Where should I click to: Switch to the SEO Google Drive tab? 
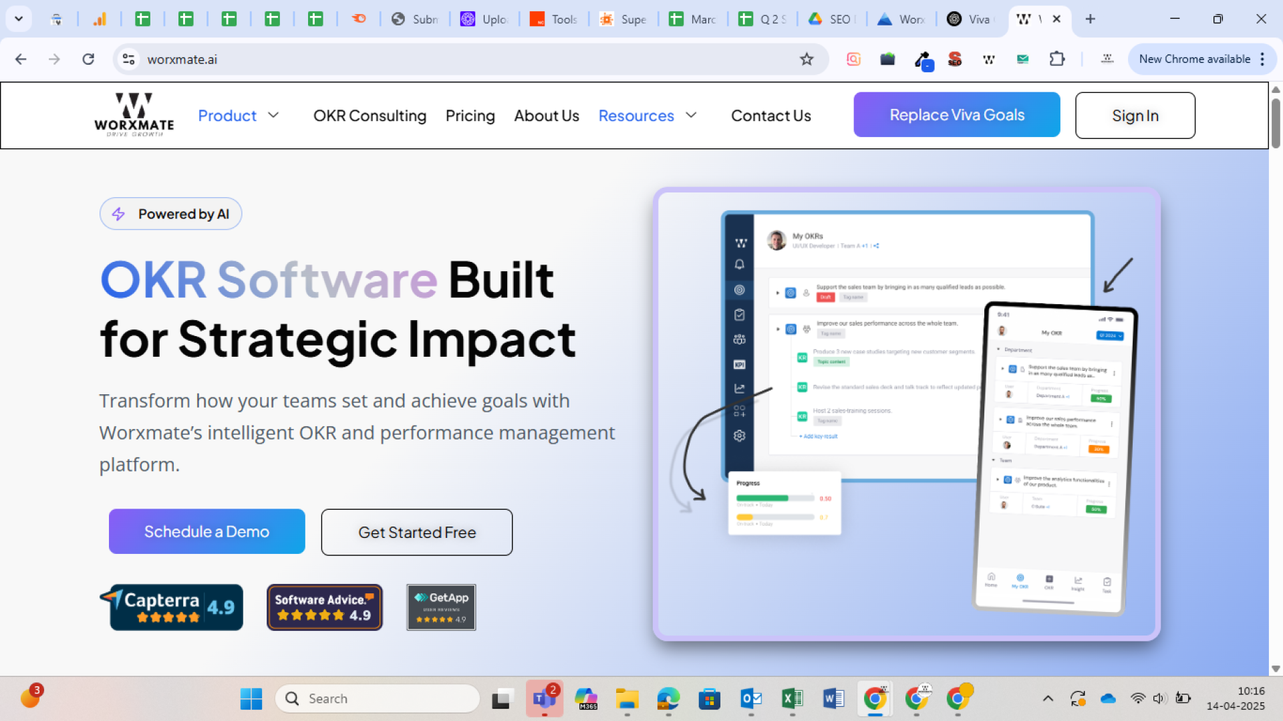click(x=831, y=19)
